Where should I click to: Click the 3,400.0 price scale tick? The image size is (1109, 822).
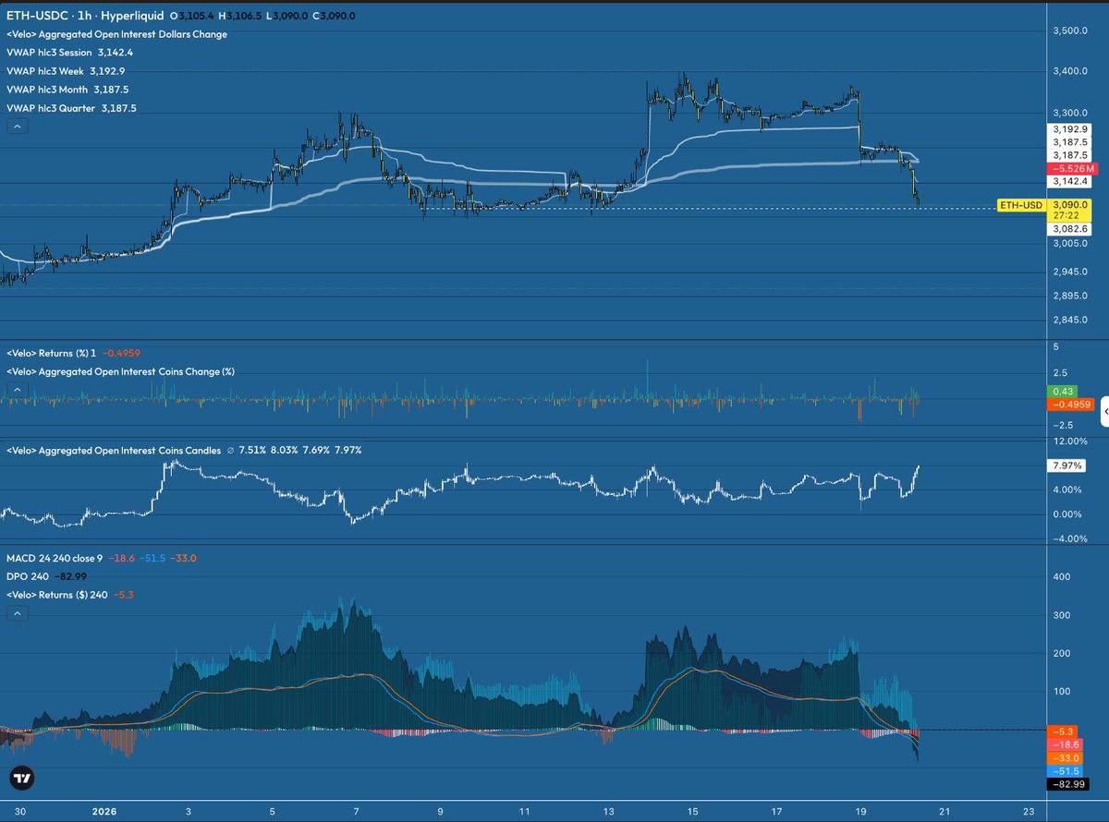pyautogui.click(x=1070, y=72)
